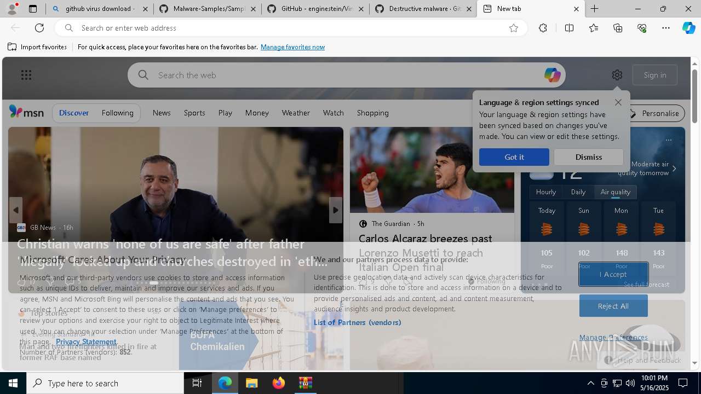Open the Edge profile icon
This screenshot has width=701, height=394.
(12, 9)
